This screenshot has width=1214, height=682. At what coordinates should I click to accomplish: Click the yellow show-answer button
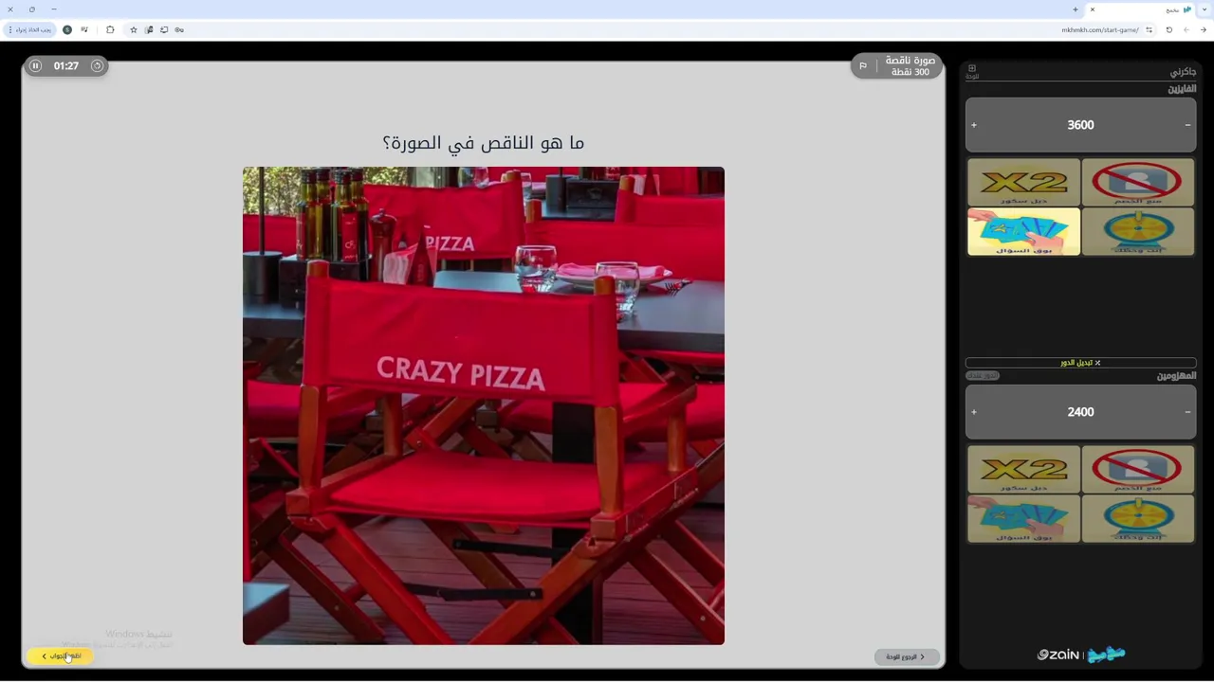(x=61, y=656)
